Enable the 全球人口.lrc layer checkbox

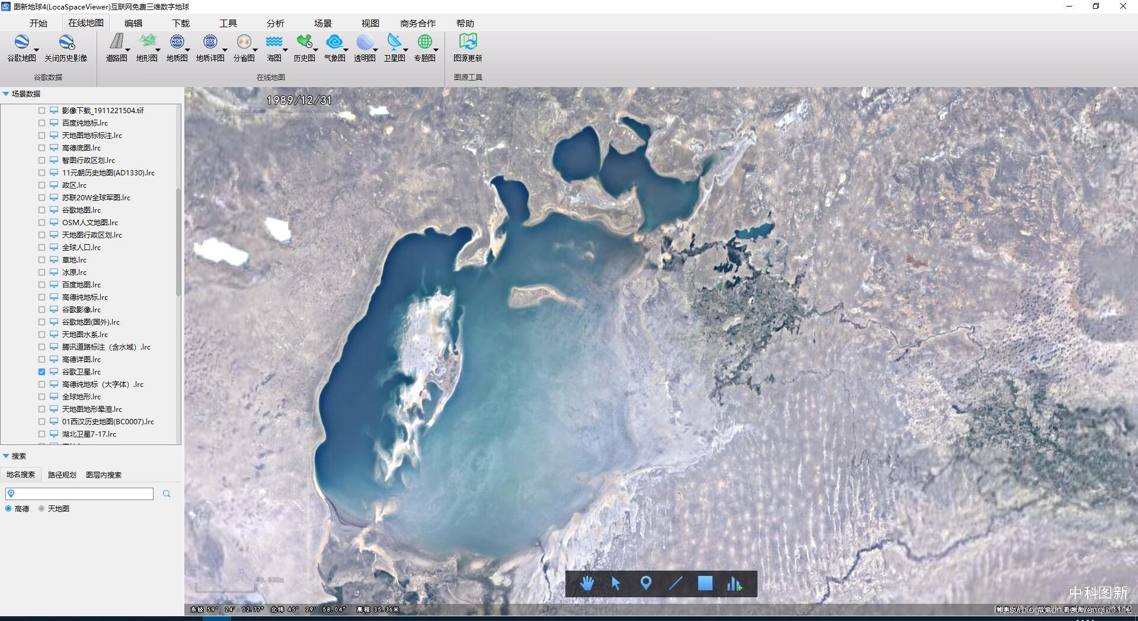(x=41, y=247)
